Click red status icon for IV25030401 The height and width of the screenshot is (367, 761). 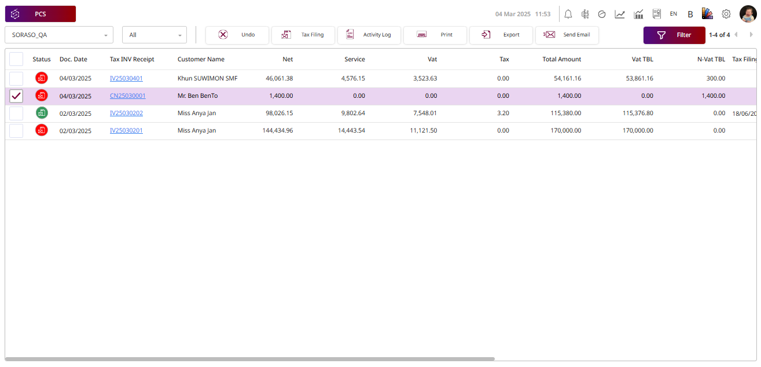[x=42, y=78]
